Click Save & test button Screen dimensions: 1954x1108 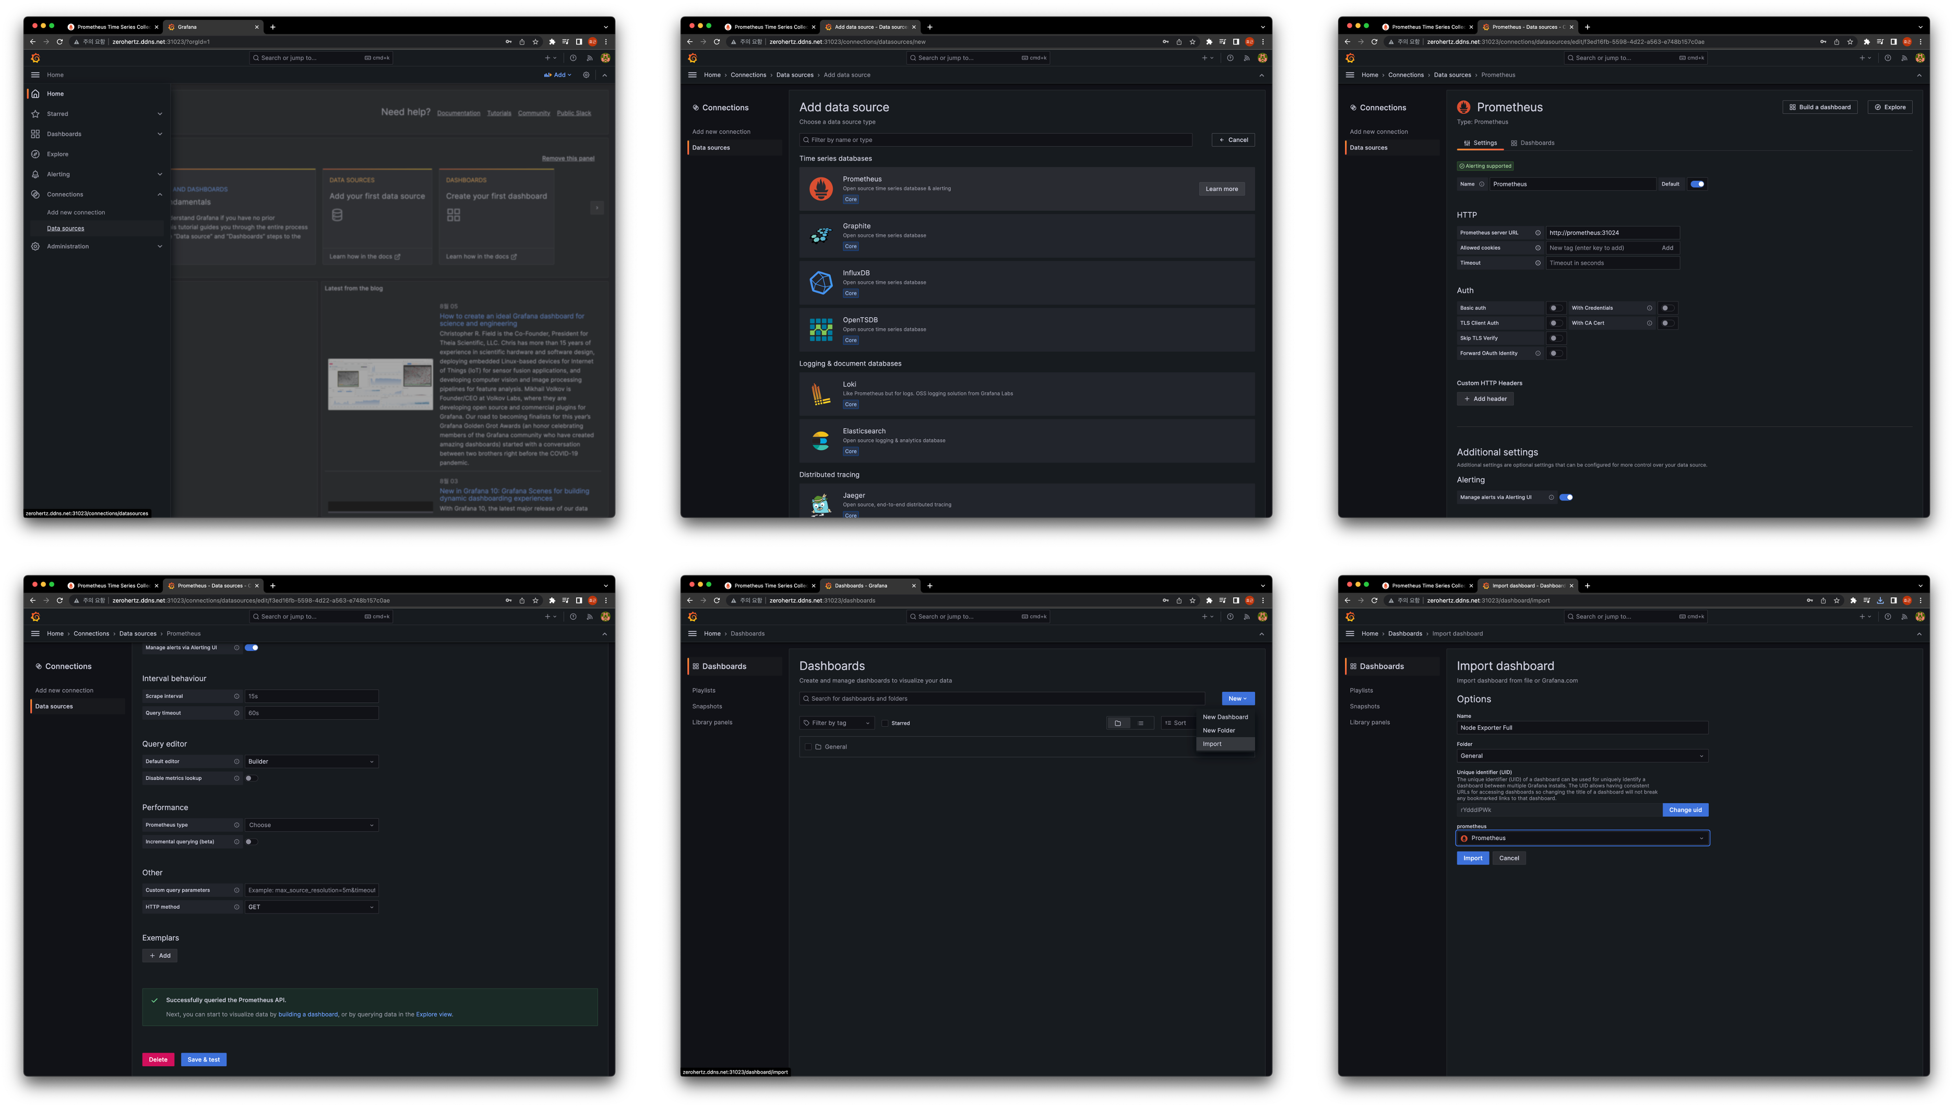[x=203, y=1060]
